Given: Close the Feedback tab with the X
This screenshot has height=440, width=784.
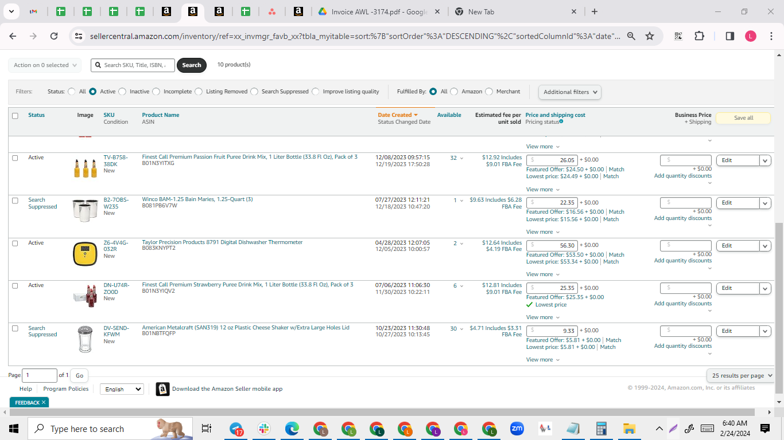Looking at the screenshot, I should tap(43, 403).
